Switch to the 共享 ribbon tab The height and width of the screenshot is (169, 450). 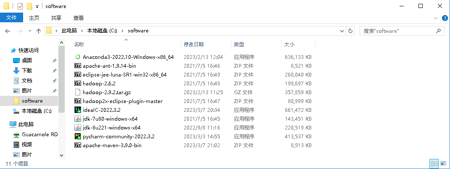pyautogui.click(x=56, y=18)
